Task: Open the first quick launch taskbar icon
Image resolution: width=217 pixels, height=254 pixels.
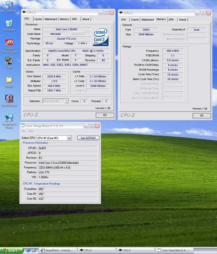Action: coord(28,250)
